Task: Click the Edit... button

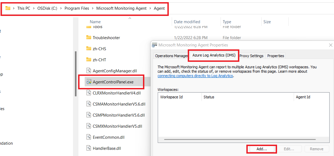Action: [x=289, y=149]
